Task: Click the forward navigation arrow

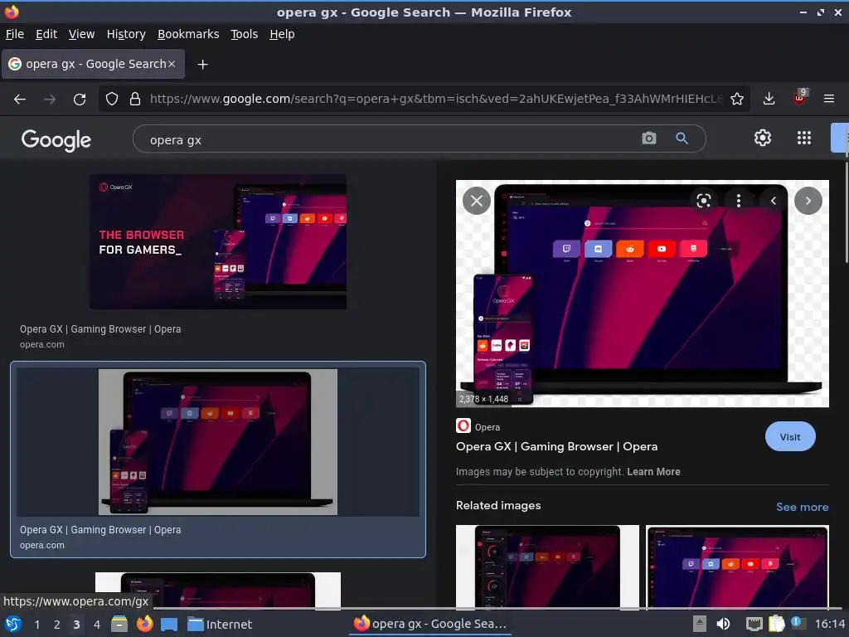Action: click(50, 100)
